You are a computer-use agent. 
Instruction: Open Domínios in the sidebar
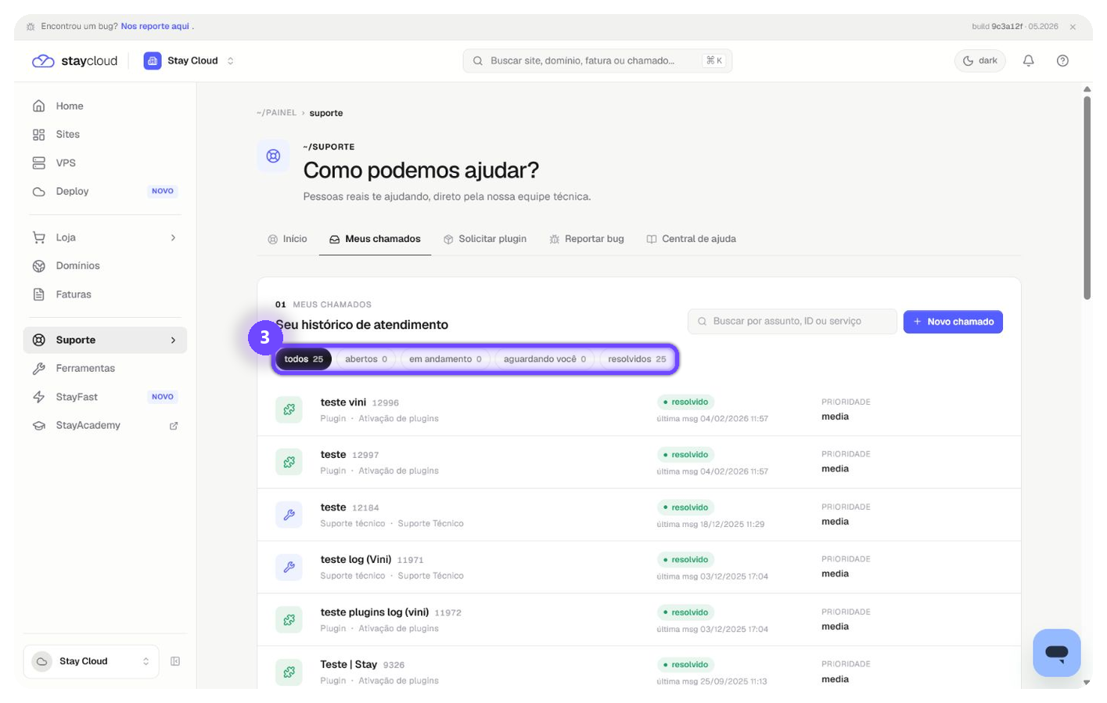coord(105,266)
